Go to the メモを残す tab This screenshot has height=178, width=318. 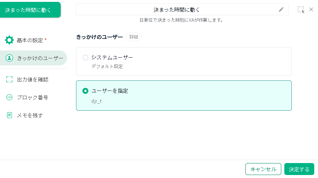point(30,115)
